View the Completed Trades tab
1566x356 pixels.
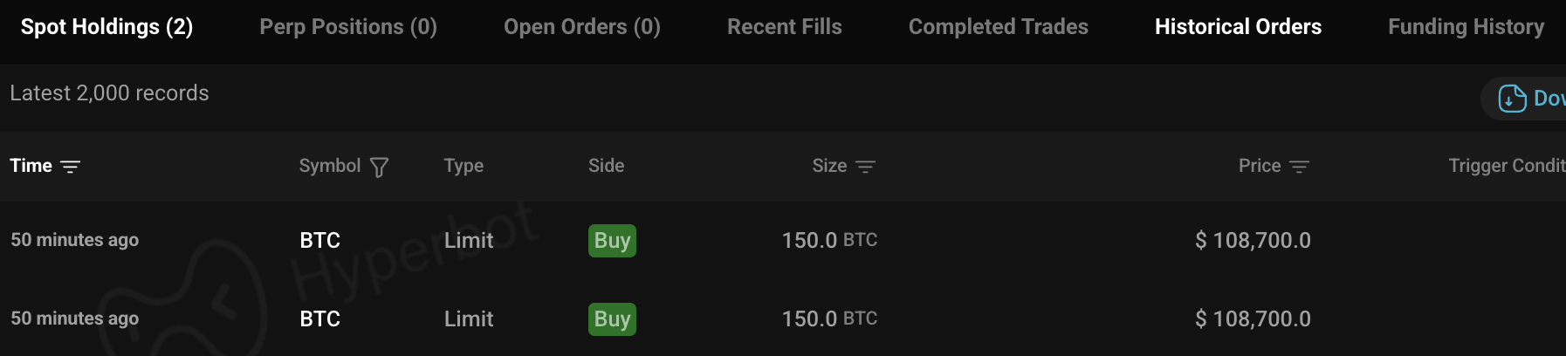(999, 27)
